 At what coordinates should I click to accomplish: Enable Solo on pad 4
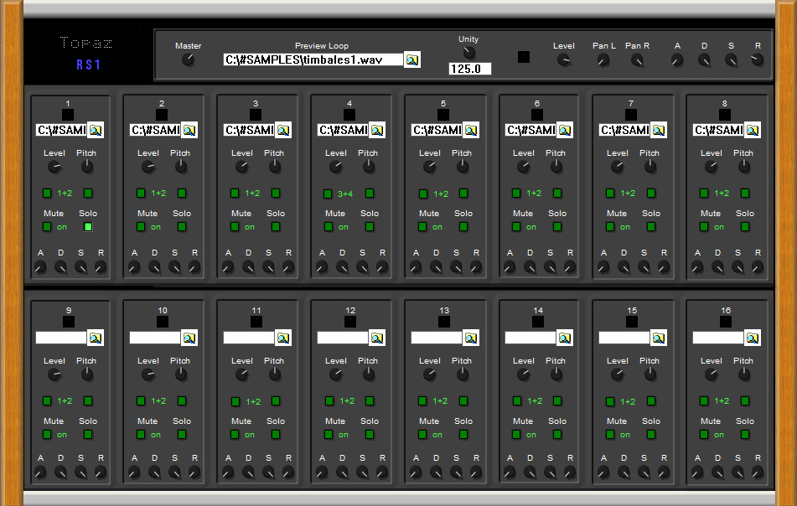pyautogui.click(x=370, y=226)
